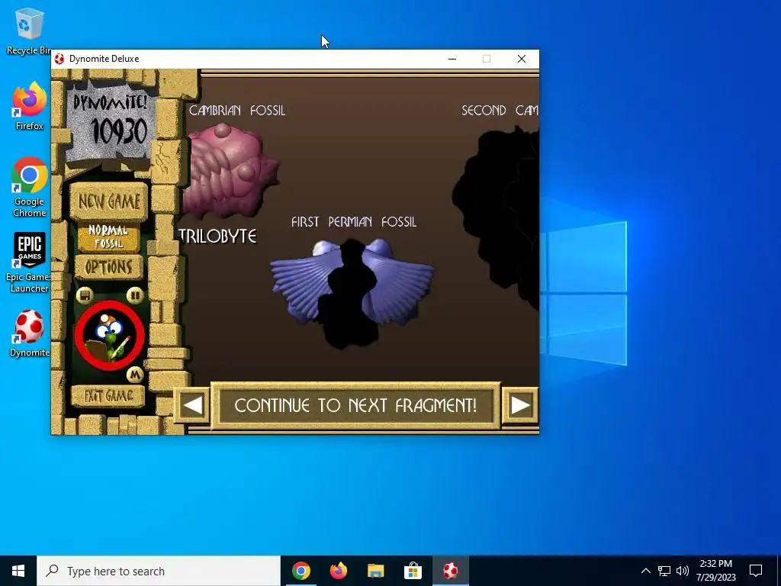Start a New Game
The image size is (781, 586).
point(109,201)
